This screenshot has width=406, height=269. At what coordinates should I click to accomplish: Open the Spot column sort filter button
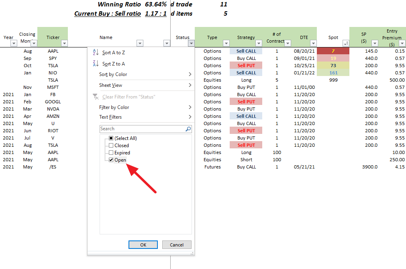click(x=345, y=43)
